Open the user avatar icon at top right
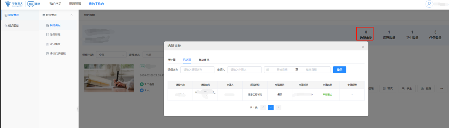 [x=430, y=4]
